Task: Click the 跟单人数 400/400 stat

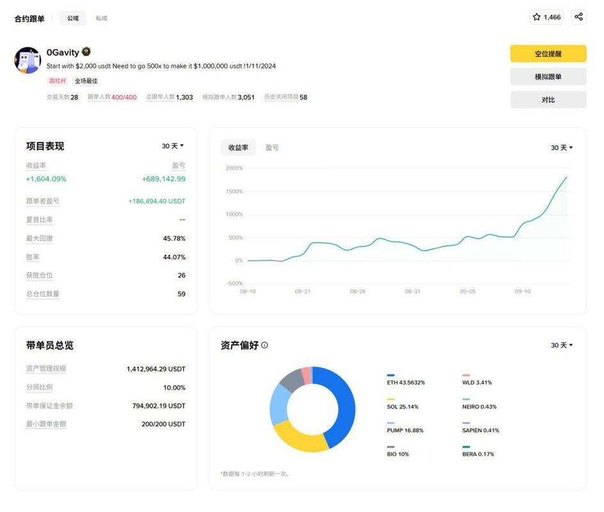Action: [112, 97]
